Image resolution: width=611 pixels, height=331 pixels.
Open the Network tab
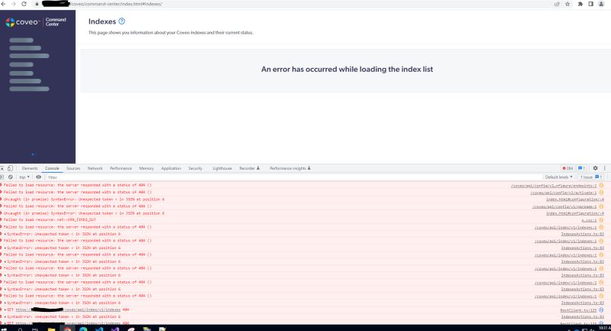[x=95, y=168]
